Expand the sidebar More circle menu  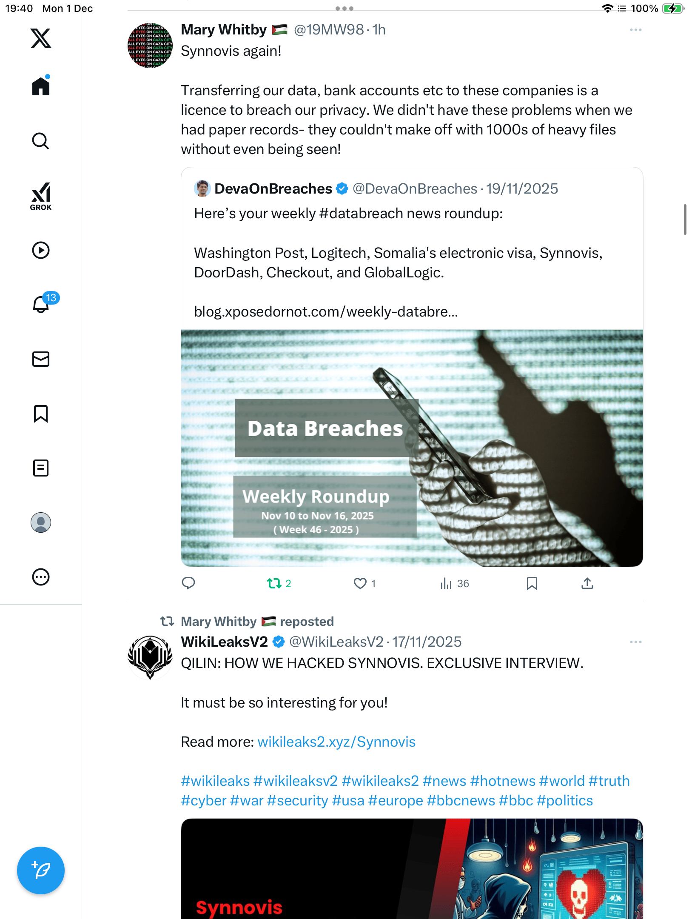click(41, 577)
